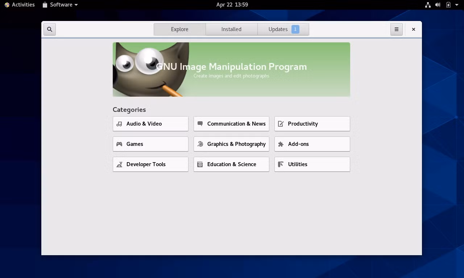Click the paintbrush Graphics & Photography icon
Viewport: 464px width, 278px height.
(x=200, y=144)
